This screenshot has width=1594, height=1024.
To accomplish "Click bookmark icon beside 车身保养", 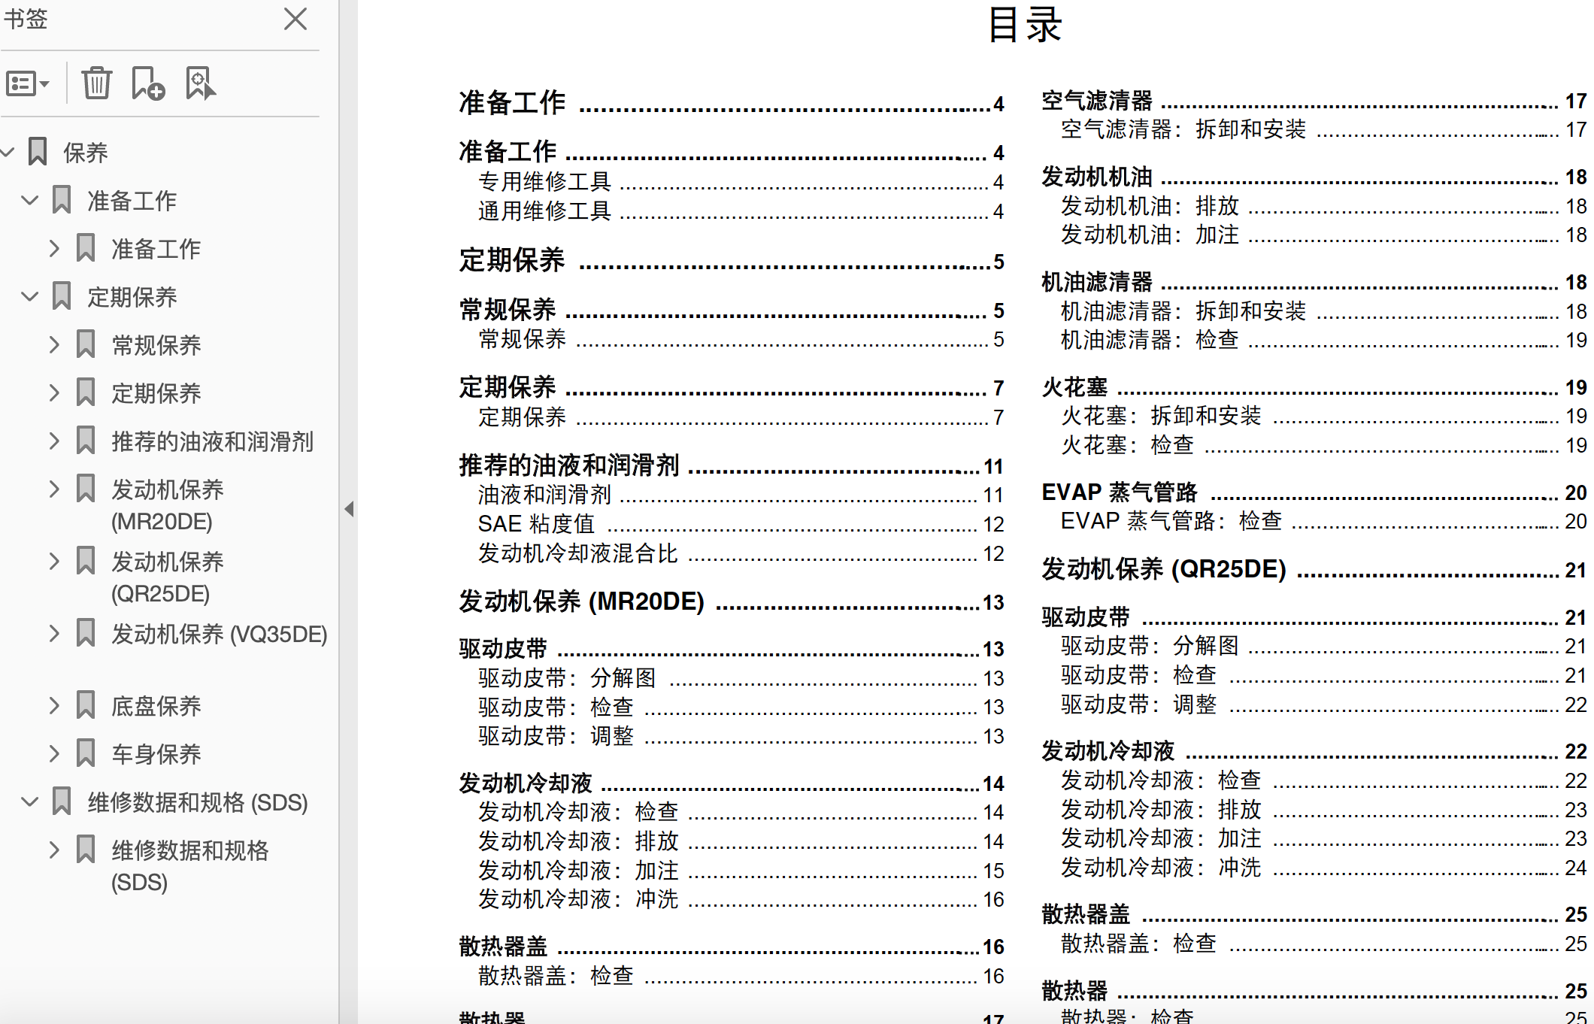I will click(86, 753).
